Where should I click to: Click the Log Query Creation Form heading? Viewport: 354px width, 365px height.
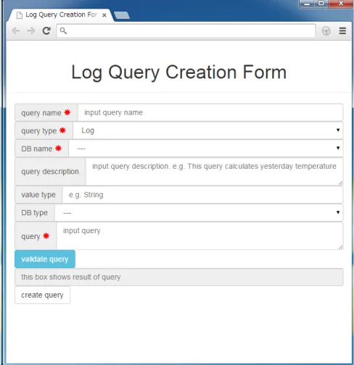(179, 72)
